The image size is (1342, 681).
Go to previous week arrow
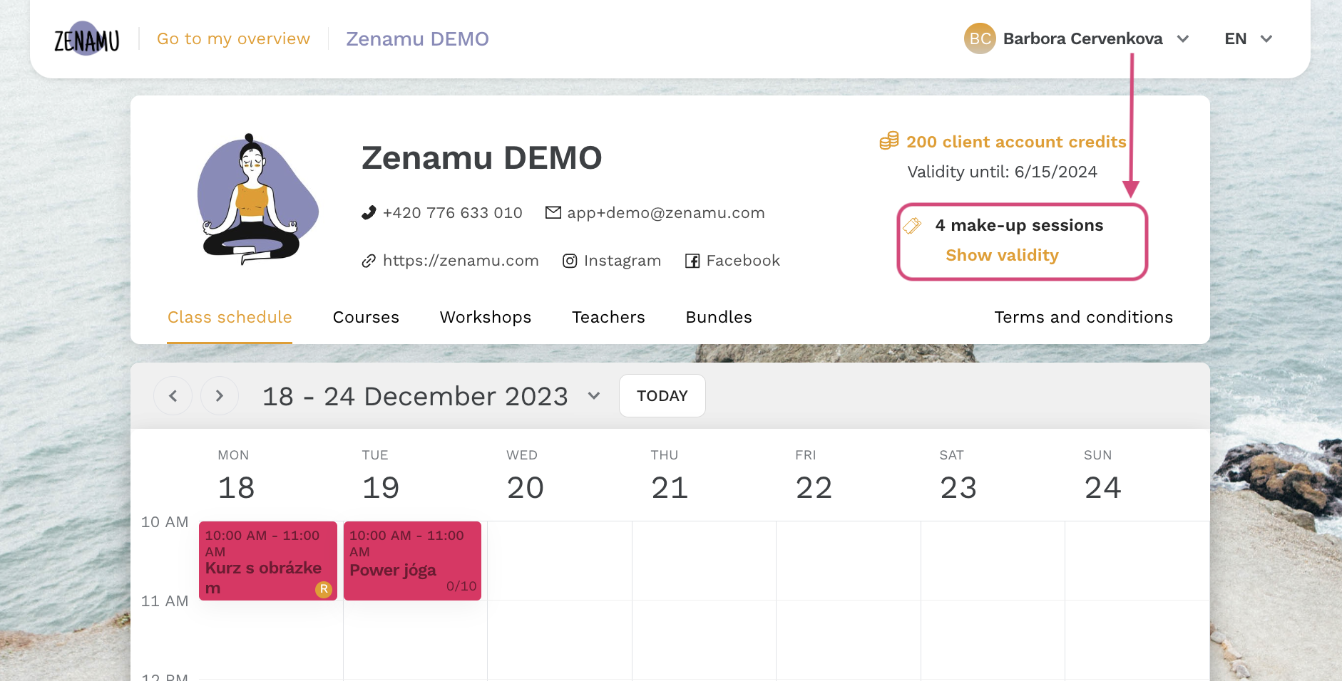(173, 395)
